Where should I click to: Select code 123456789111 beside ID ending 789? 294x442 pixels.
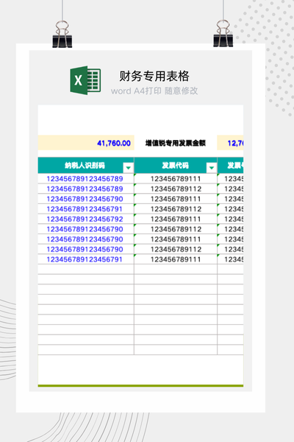pyautogui.click(x=176, y=179)
